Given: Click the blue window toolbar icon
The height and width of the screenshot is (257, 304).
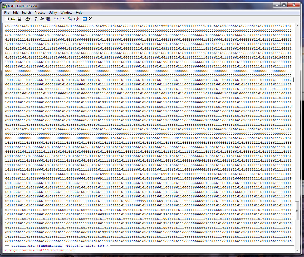Looking at the screenshot, I should pyautogui.click(x=85, y=19).
